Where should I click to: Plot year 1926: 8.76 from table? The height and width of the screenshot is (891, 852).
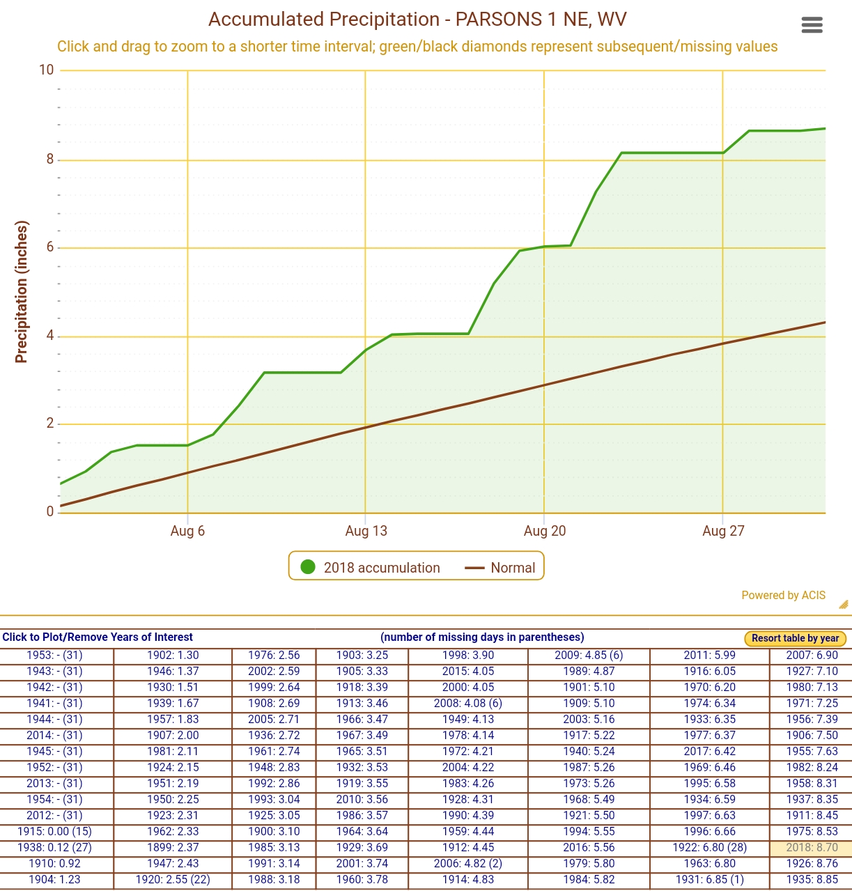click(x=812, y=864)
